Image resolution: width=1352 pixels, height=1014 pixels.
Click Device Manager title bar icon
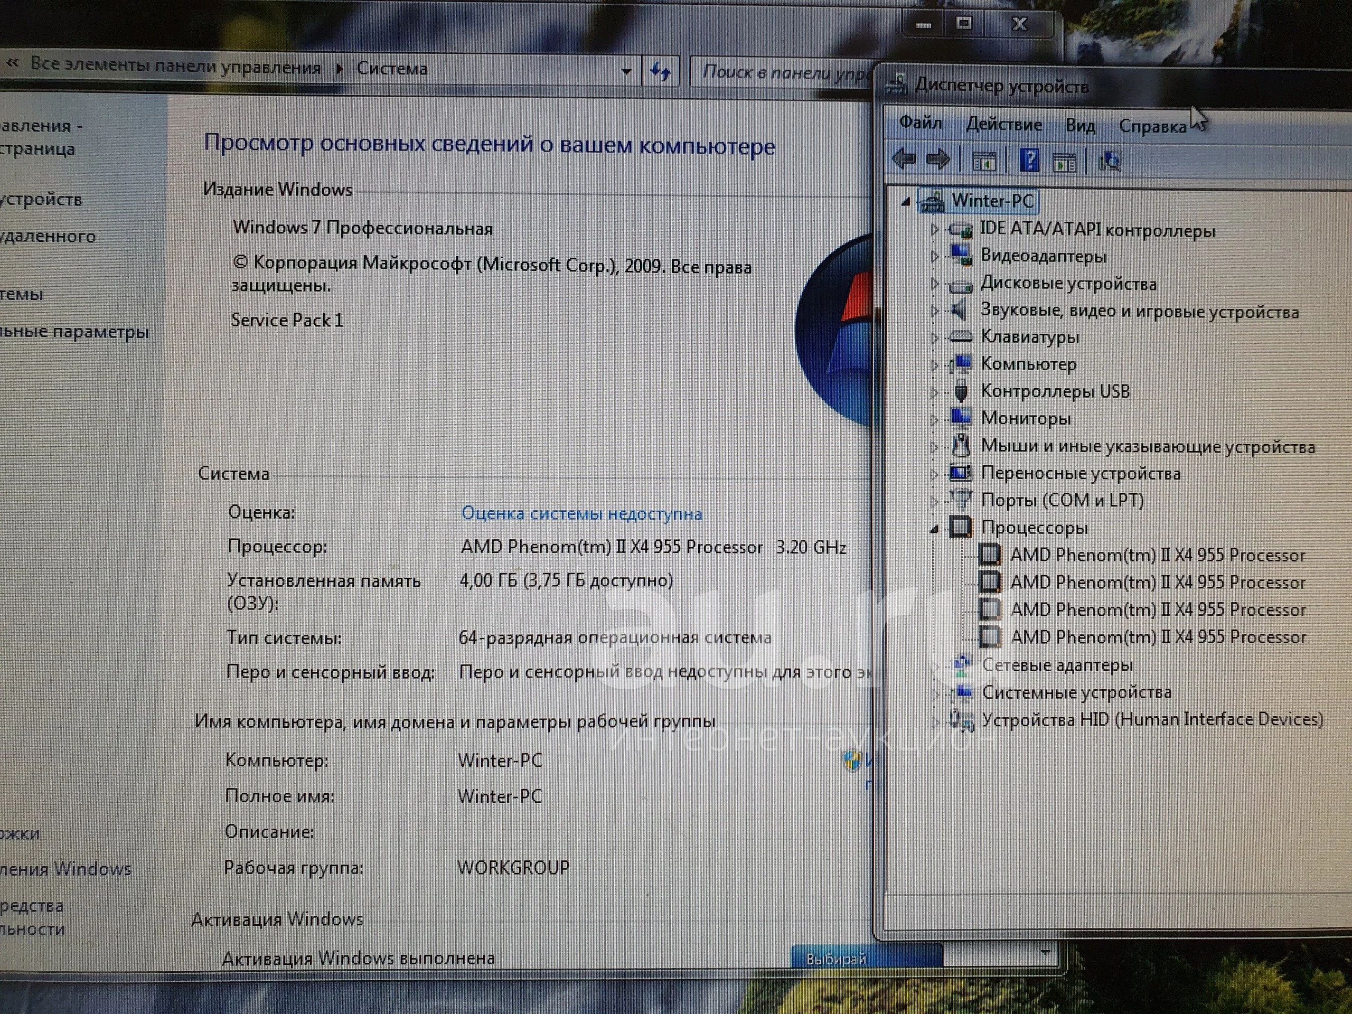point(897,84)
